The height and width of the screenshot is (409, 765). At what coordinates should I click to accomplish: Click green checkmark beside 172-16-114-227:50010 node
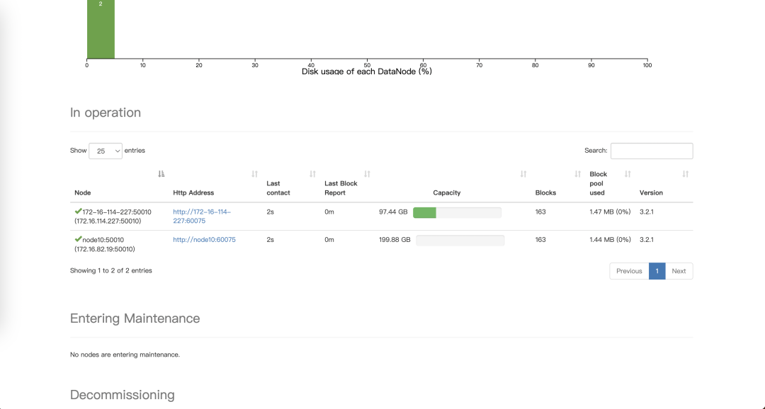(78, 212)
